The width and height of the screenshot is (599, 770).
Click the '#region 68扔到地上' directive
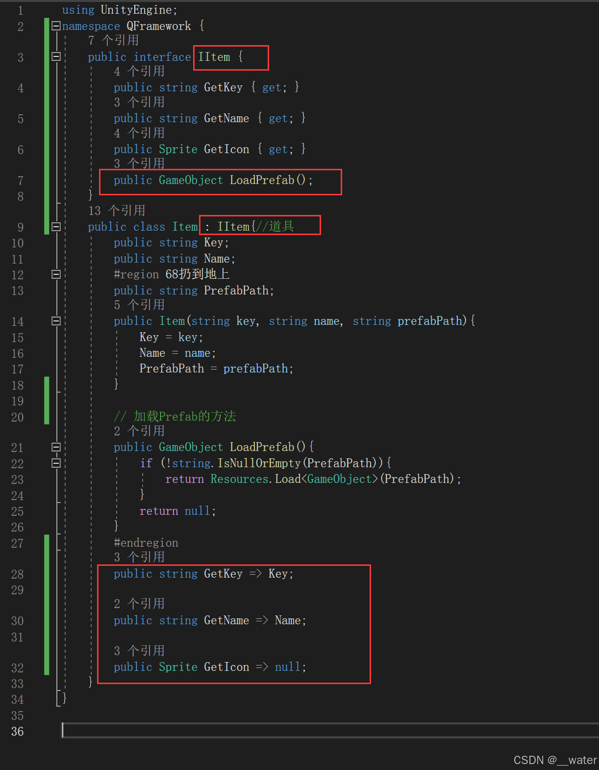point(172,274)
